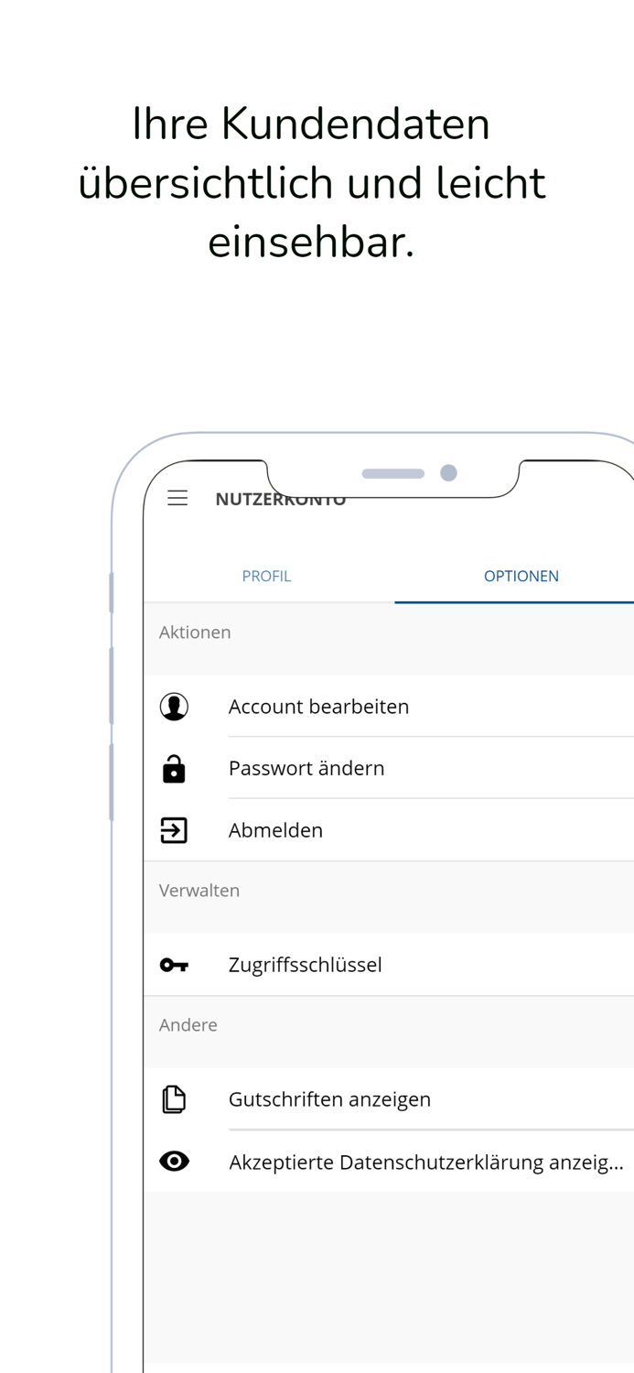Select the OPTIONEN tab
Image resolution: width=634 pixels, height=1373 pixels.
521,576
